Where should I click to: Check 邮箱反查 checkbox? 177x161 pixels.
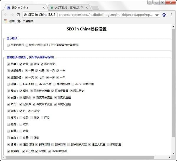tap(108, 144)
